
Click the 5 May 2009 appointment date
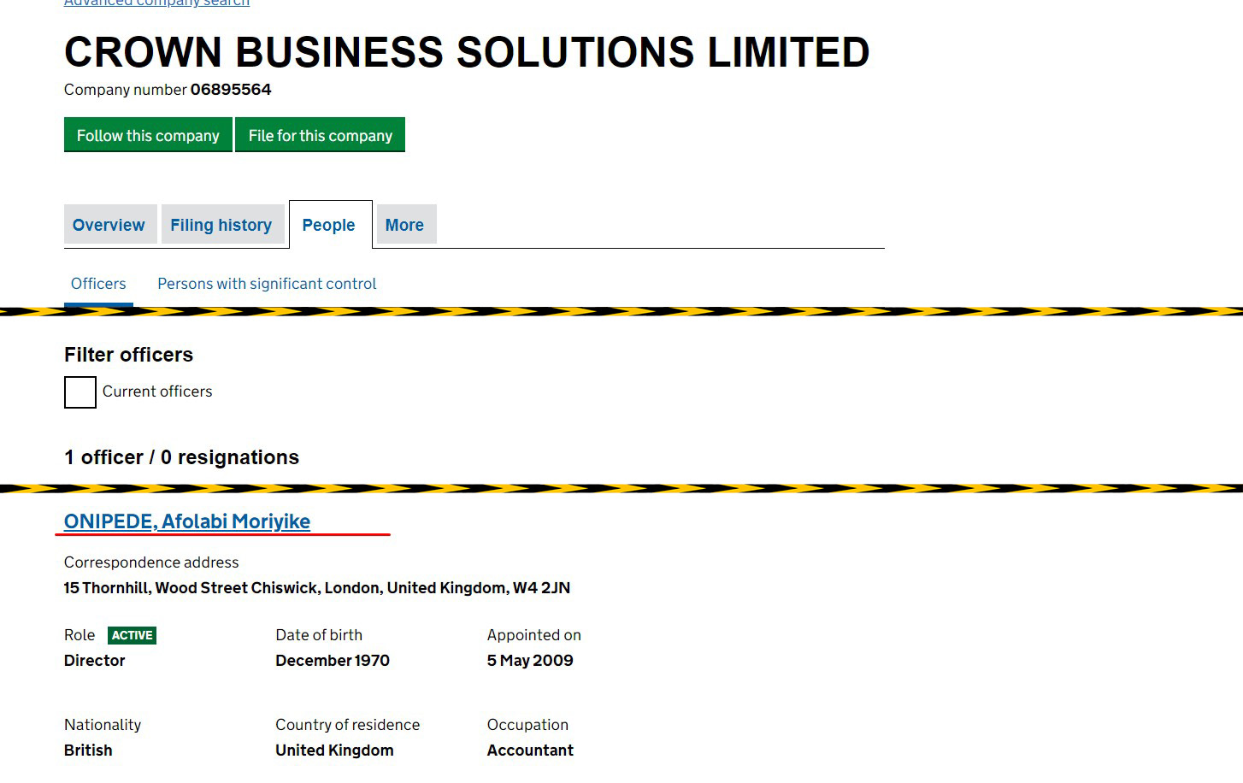click(530, 661)
